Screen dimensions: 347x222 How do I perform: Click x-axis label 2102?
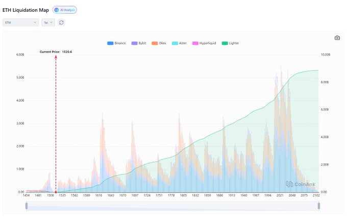point(316,195)
